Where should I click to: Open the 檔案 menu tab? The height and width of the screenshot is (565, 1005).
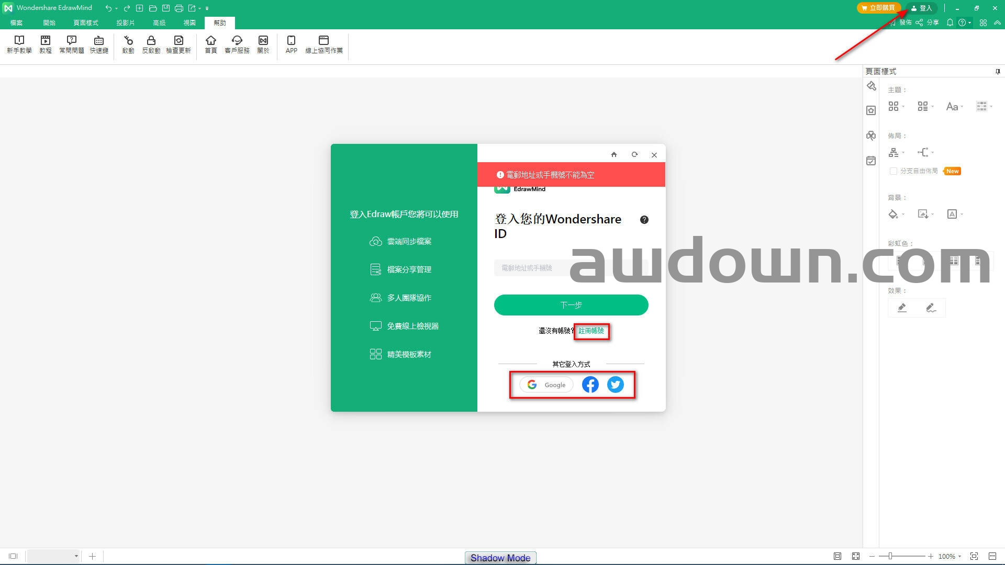point(16,23)
